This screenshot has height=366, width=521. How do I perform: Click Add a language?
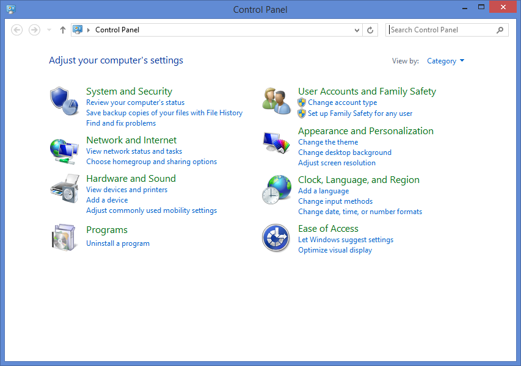click(x=324, y=191)
